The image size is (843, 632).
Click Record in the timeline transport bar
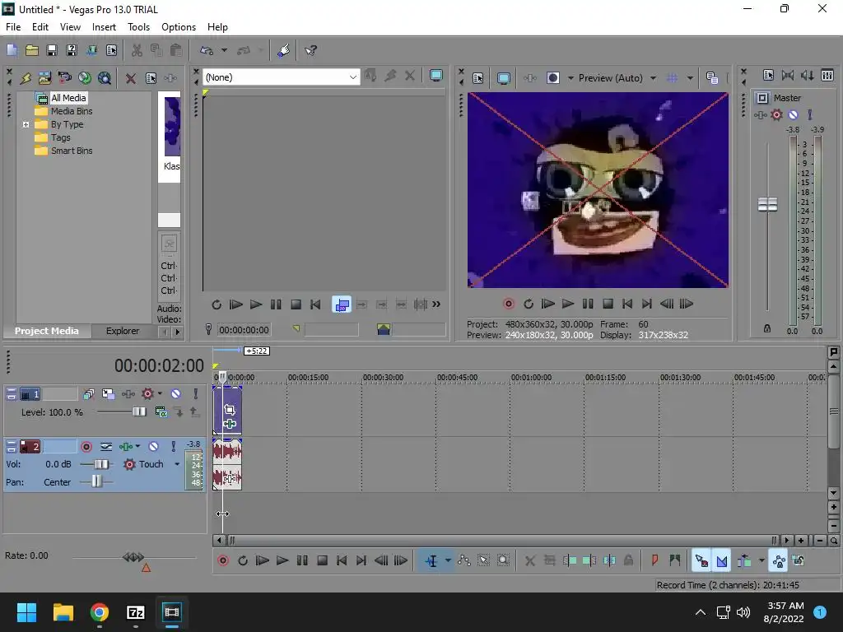[222, 561]
